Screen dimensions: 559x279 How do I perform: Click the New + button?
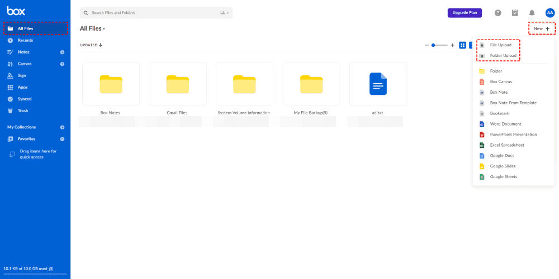pos(542,28)
